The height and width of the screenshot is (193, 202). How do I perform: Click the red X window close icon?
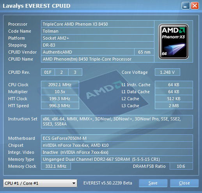click(x=195, y=6)
